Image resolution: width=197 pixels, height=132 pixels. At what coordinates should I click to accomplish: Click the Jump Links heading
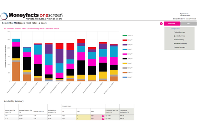(175, 29)
